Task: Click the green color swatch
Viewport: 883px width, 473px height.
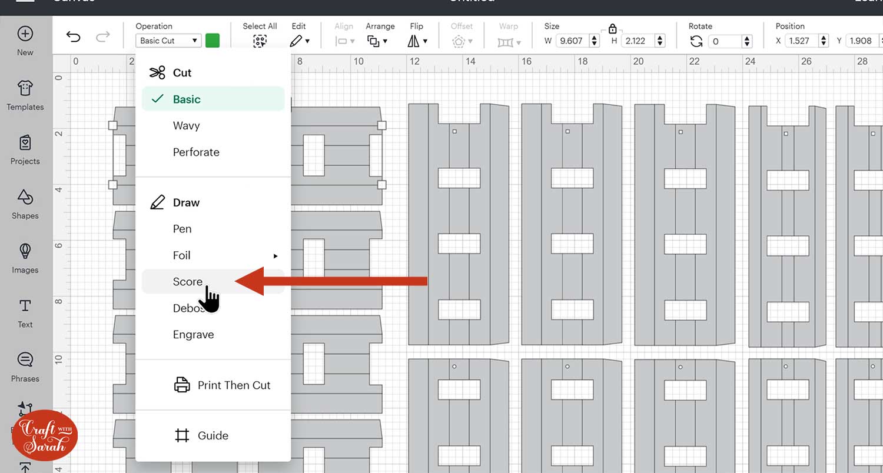Action: [213, 41]
